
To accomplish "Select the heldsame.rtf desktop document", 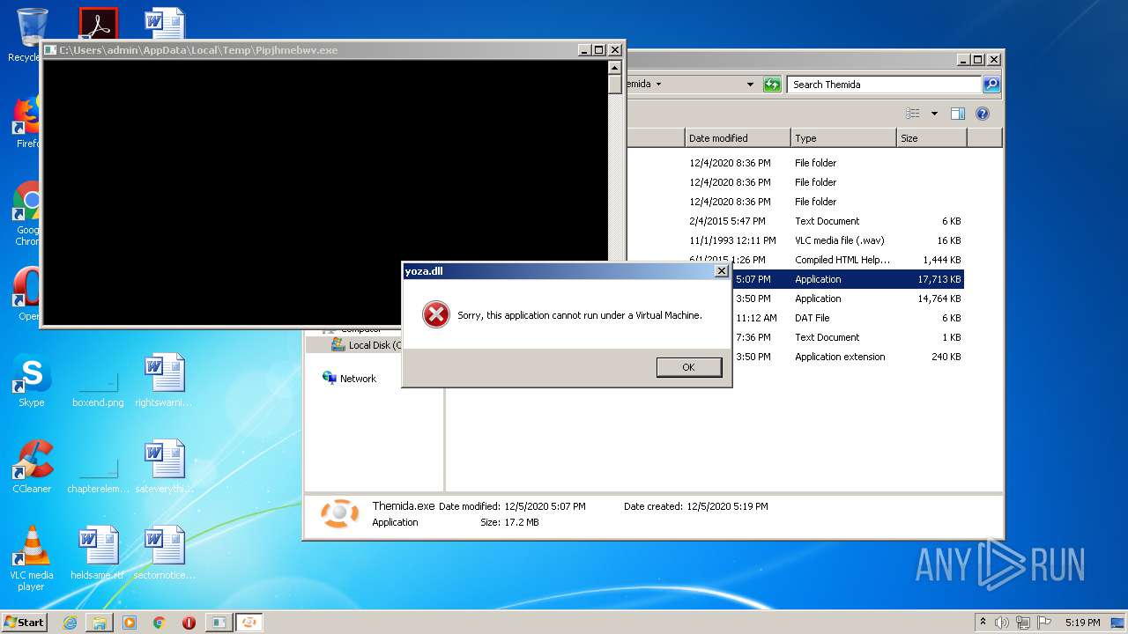I will 98,553.
